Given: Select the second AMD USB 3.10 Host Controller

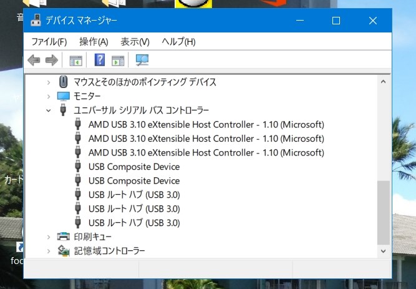Looking at the screenshot, I should [x=206, y=139].
